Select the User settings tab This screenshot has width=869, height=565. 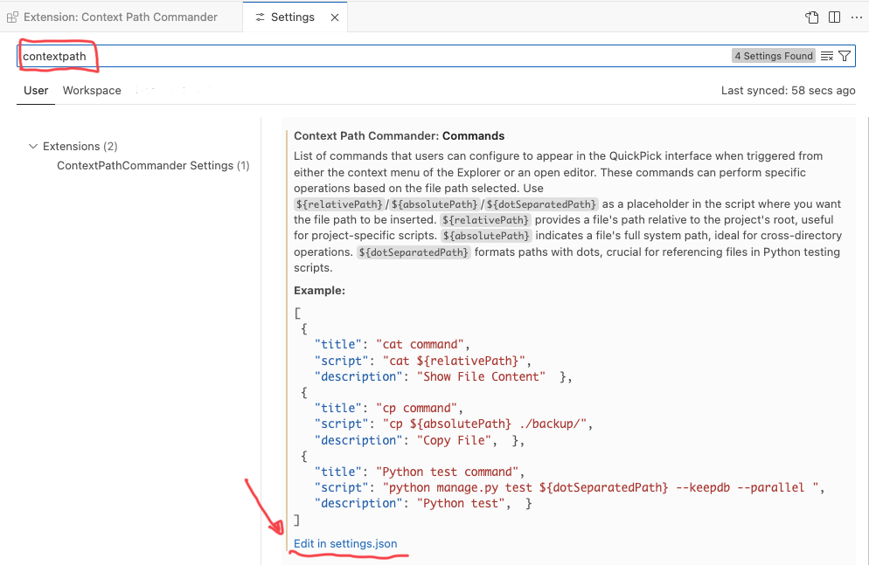(x=36, y=90)
